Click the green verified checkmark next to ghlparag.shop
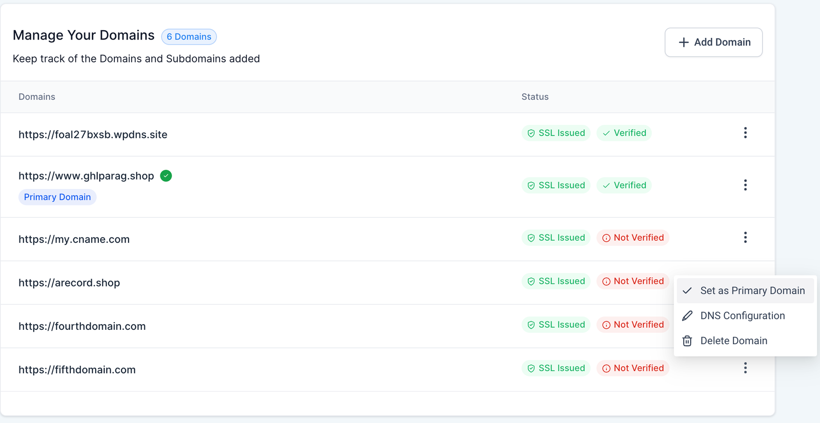Viewport: 820px width, 423px height. click(x=166, y=176)
